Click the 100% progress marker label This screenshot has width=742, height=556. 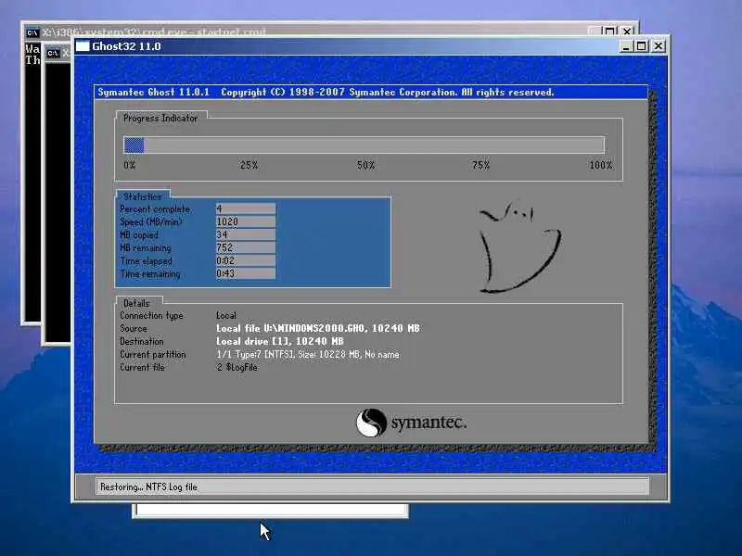click(600, 165)
